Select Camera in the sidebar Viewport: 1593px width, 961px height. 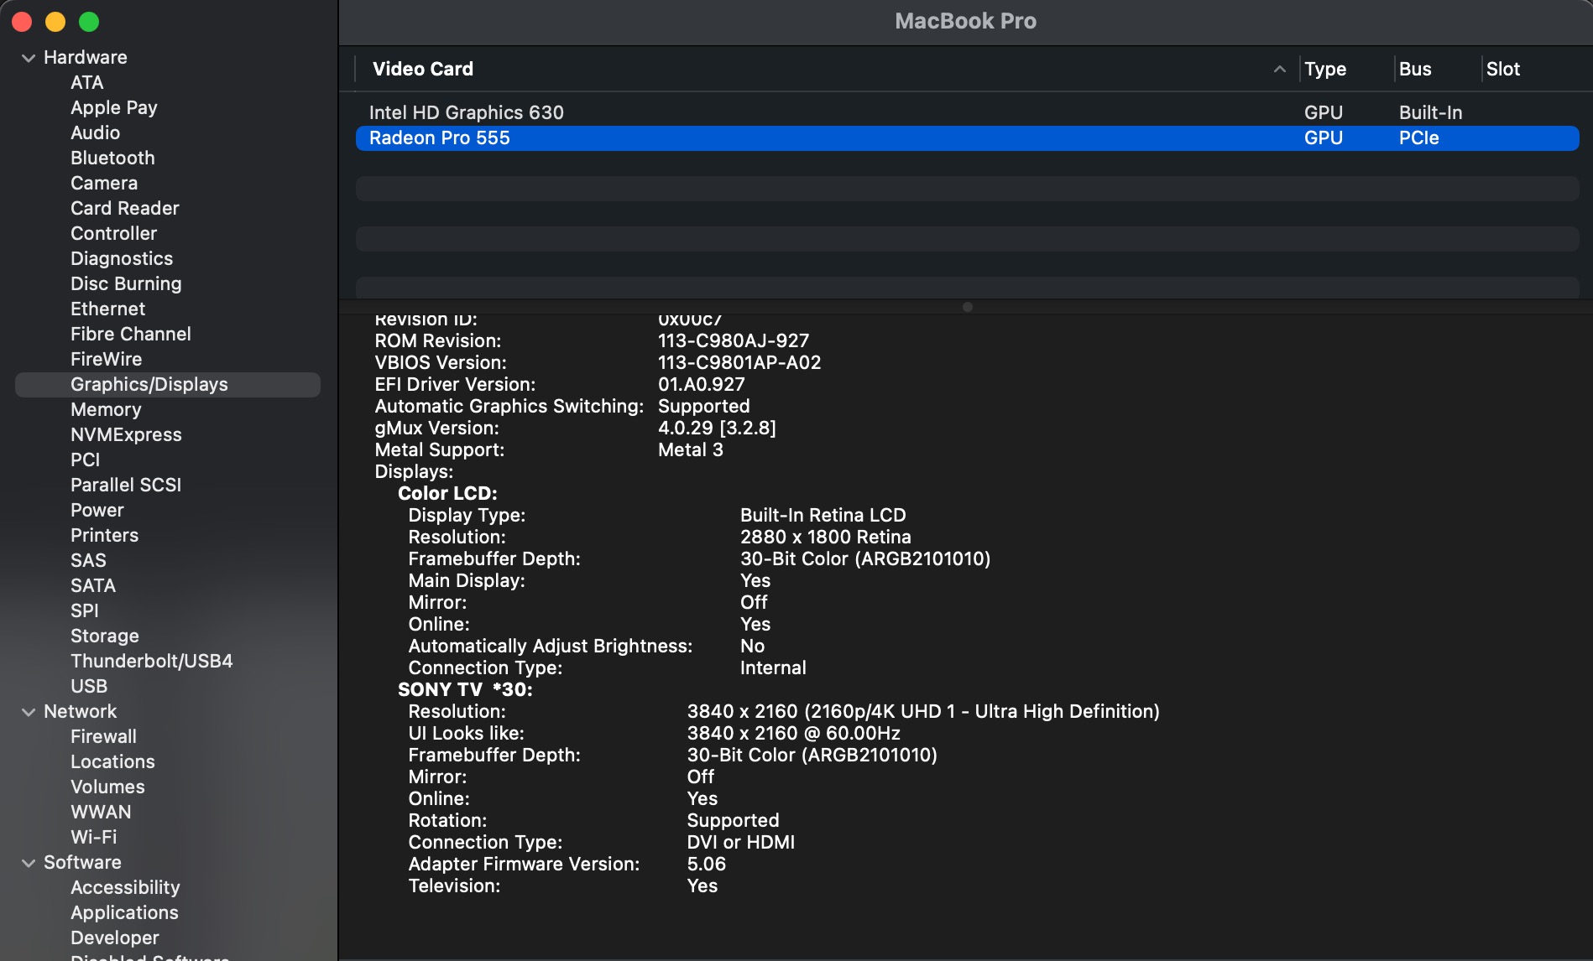[104, 183]
